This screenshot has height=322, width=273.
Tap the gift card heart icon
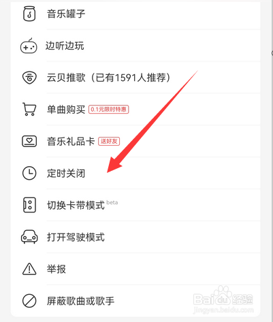coord(29,142)
